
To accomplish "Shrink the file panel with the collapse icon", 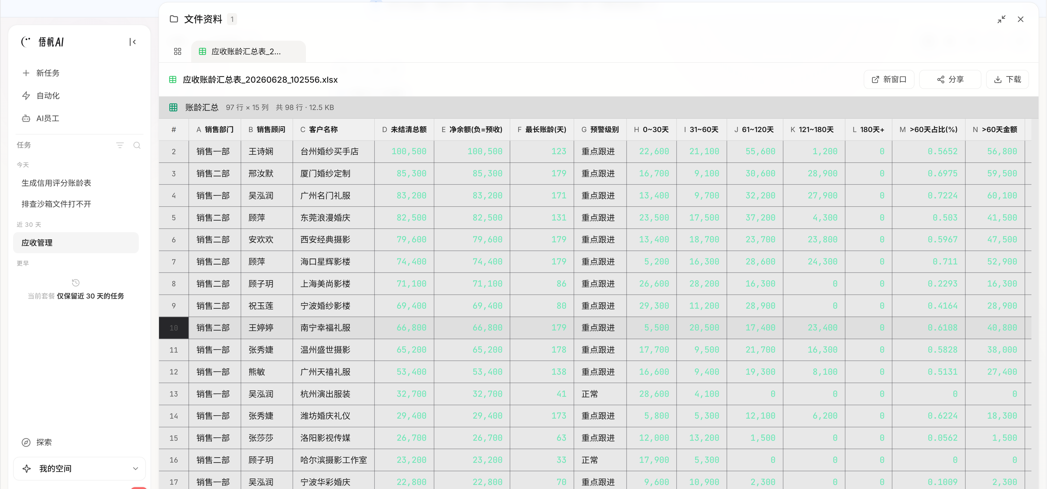I will coord(1001,19).
